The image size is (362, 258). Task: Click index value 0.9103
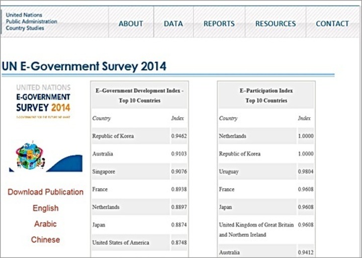click(x=179, y=154)
